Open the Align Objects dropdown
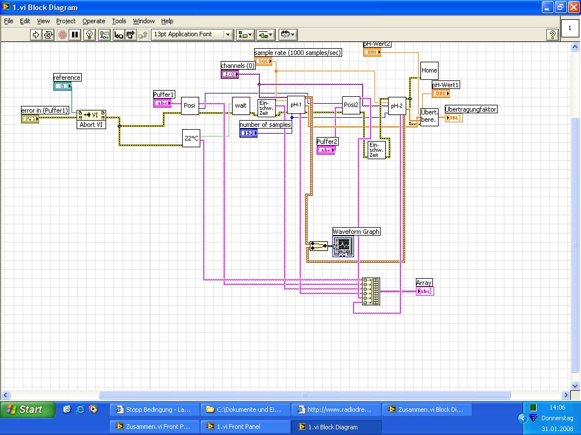Viewport: 581px width, 435px height. [x=245, y=35]
